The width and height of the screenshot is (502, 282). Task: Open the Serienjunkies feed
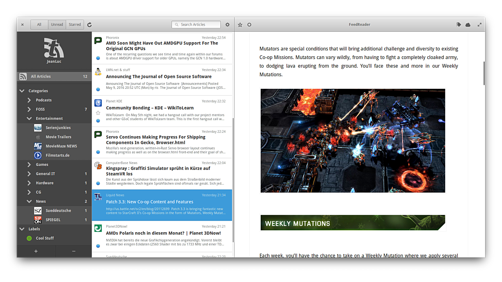(58, 128)
